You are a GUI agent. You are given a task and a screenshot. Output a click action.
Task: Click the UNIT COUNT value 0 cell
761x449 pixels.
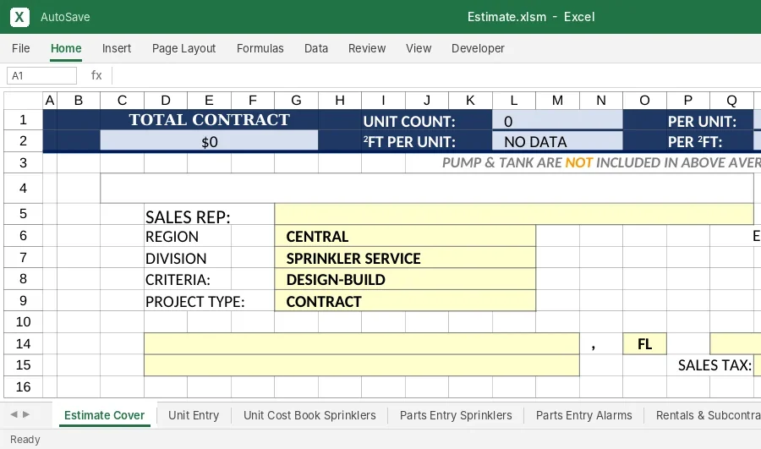(x=557, y=120)
